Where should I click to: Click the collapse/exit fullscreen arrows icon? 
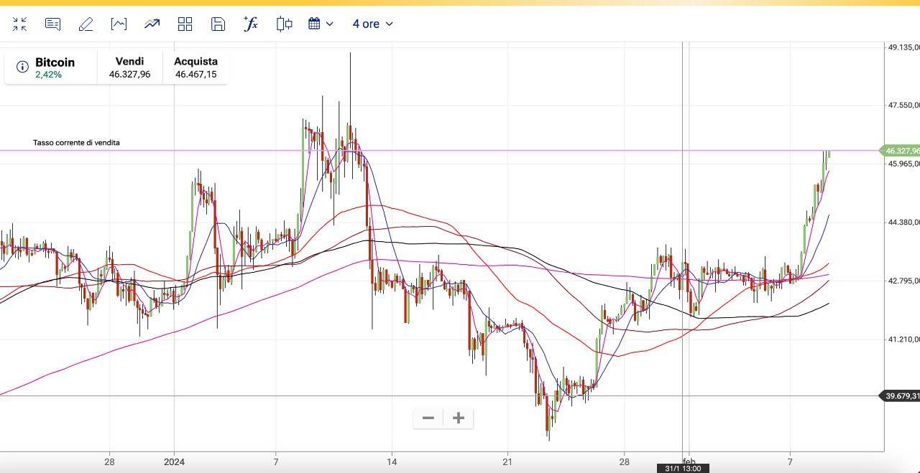[x=19, y=24]
